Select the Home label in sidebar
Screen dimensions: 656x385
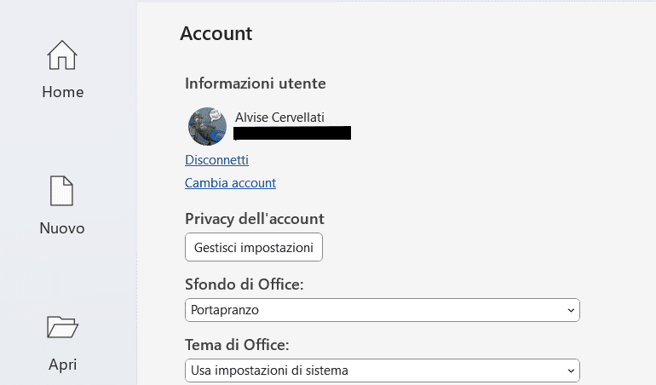tap(62, 92)
